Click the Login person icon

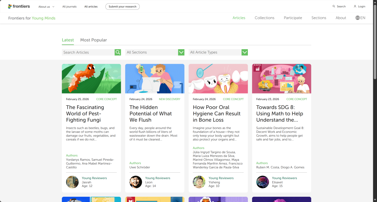tap(355, 6)
